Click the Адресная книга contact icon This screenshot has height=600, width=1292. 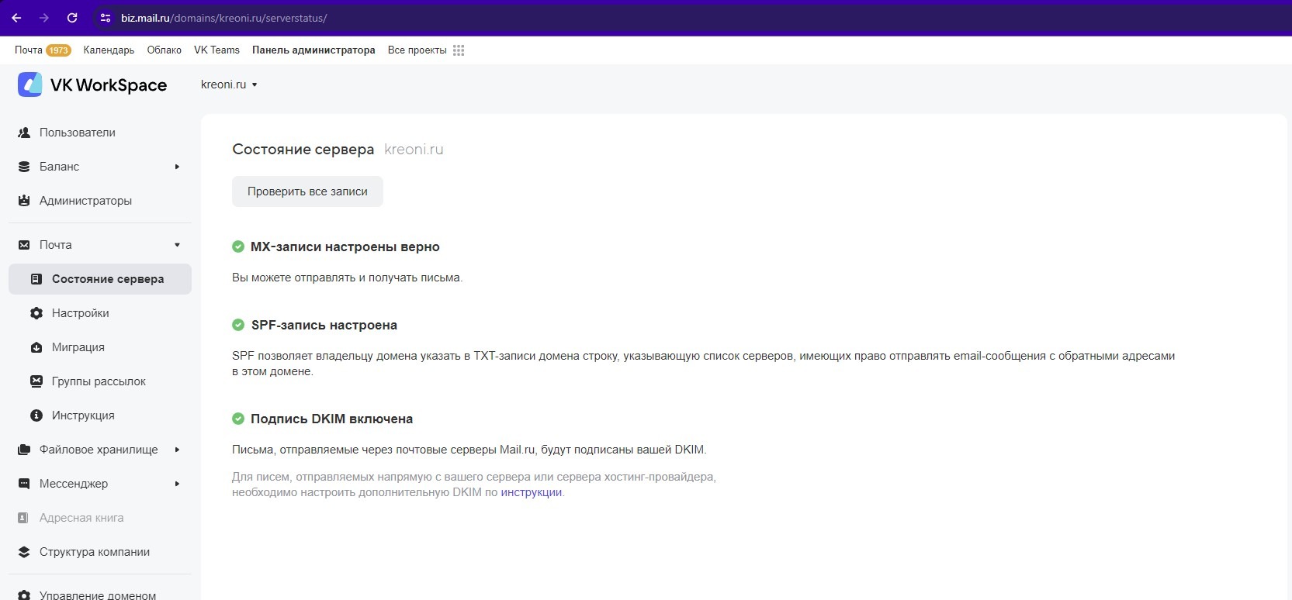23,518
